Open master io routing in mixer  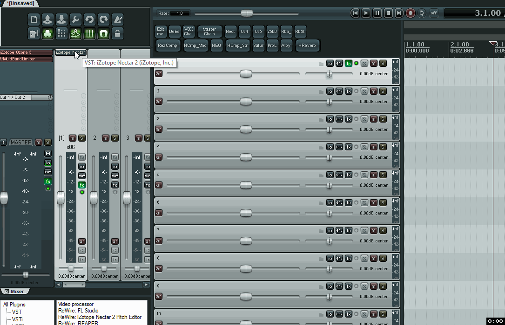coord(47,163)
